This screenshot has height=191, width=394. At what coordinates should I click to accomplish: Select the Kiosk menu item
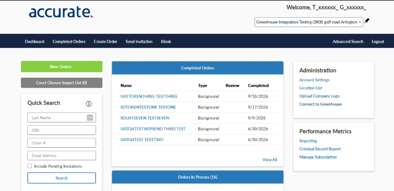point(166,42)
